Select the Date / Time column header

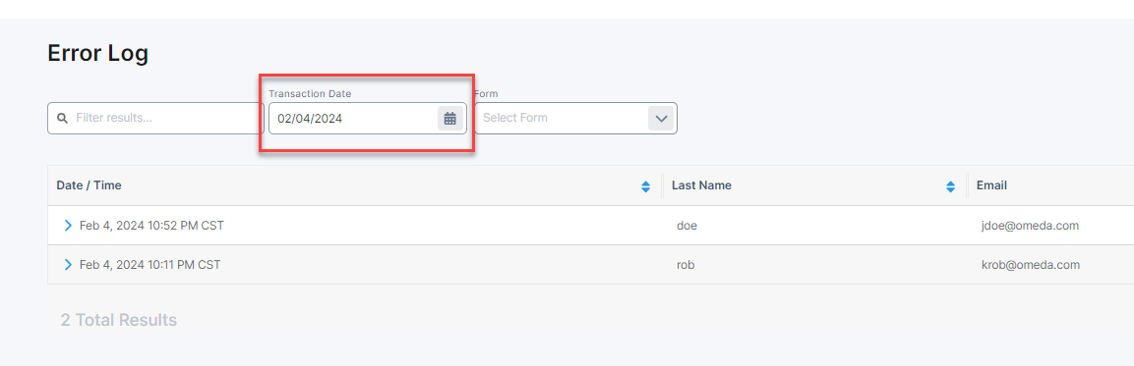click(89, 185)
